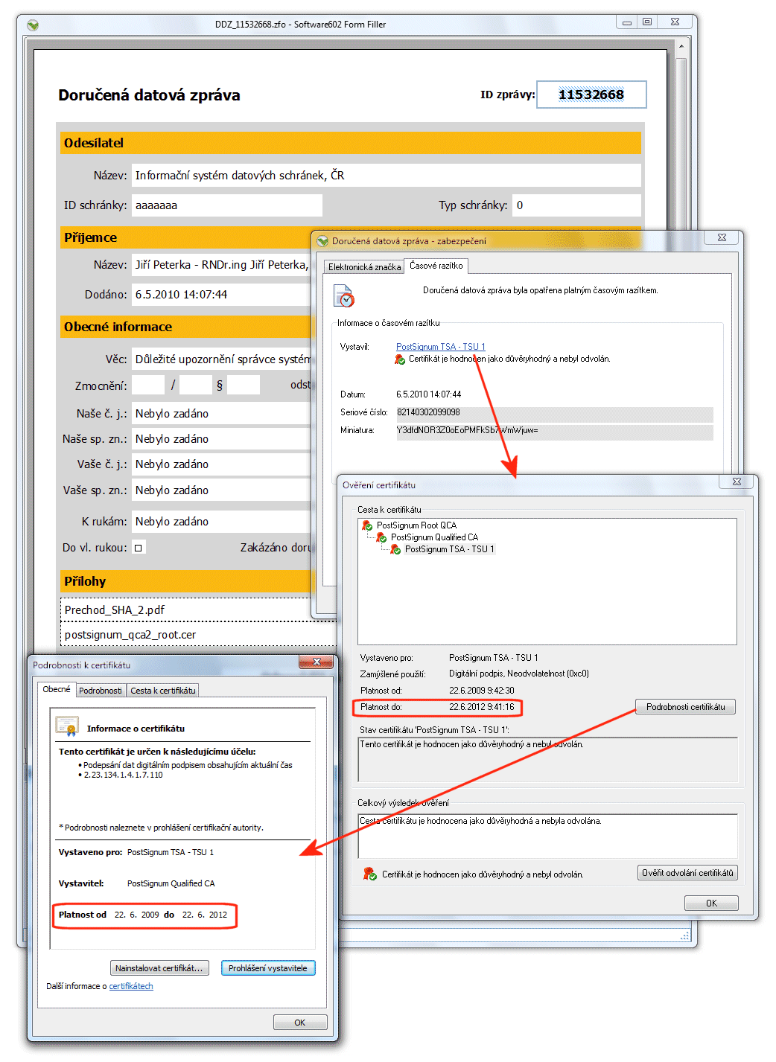Click the ID schránky field aaaaaaa
This screenshot has width=776, height=1062.
point(227,205)
